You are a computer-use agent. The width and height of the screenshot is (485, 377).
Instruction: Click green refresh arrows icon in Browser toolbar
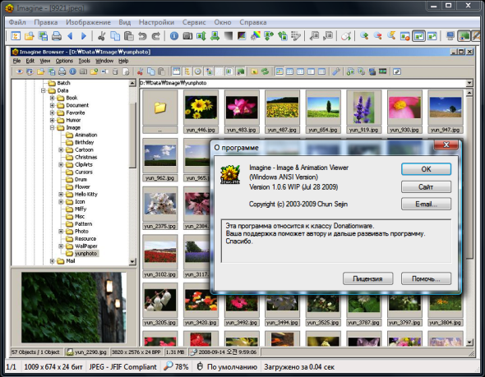click(265, 71)
